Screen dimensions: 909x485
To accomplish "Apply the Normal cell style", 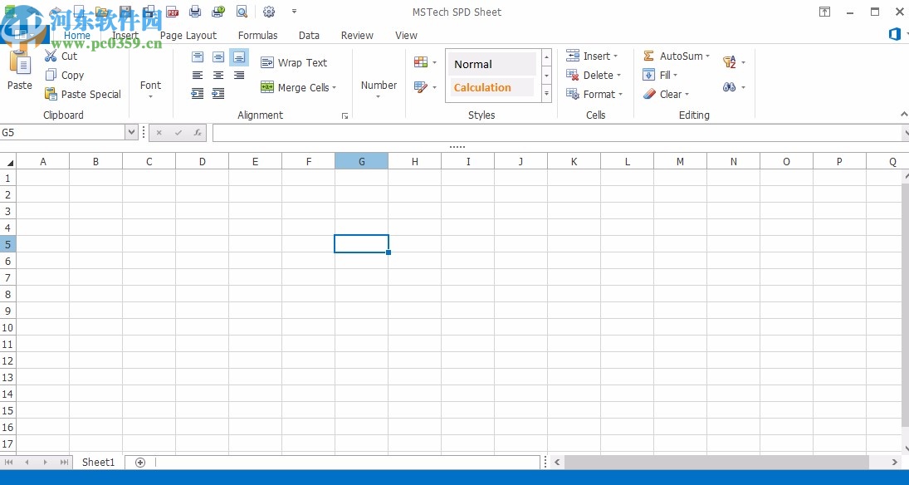I will pyautogui.click(x=491, y=65).
